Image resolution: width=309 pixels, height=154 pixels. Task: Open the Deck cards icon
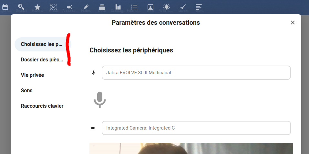click(x=102, y=7)
